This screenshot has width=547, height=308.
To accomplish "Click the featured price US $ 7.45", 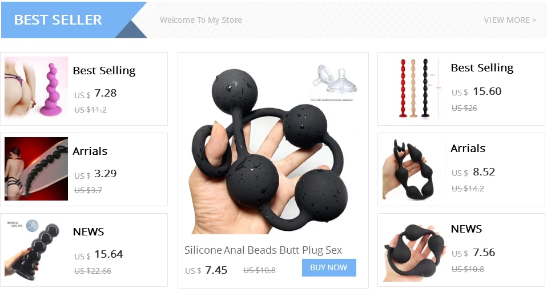I will tap(206, 270).
